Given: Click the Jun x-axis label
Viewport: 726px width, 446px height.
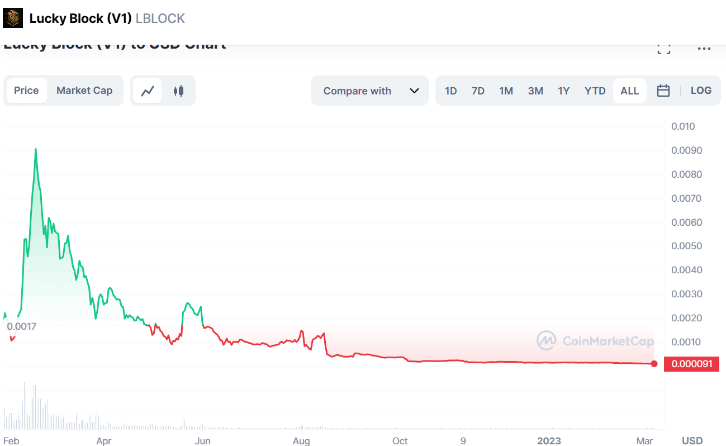Looking at the screenshot, I should click(x=203, y=441).
